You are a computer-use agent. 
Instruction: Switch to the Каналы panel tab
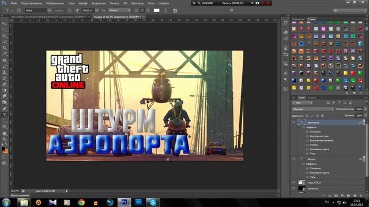coord(312,97)
